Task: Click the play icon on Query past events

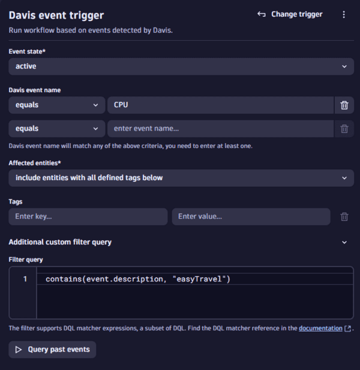Action: (x=19, y=350)
